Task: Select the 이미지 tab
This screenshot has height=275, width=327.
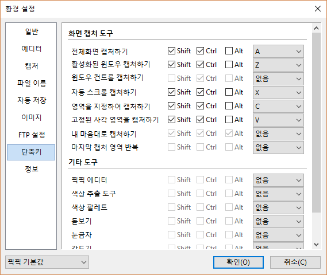Action: click(31, 117)
